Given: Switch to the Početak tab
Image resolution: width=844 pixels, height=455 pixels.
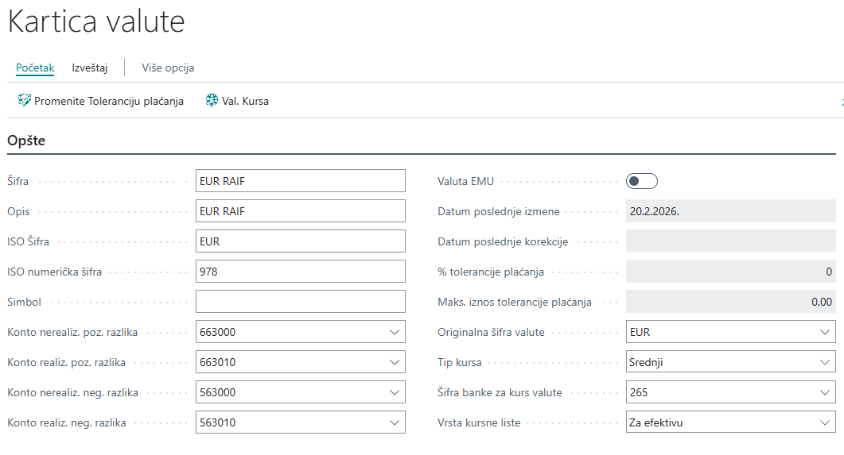Looking at the screenshot, I should pyautogui.click(x=35, y=67).
